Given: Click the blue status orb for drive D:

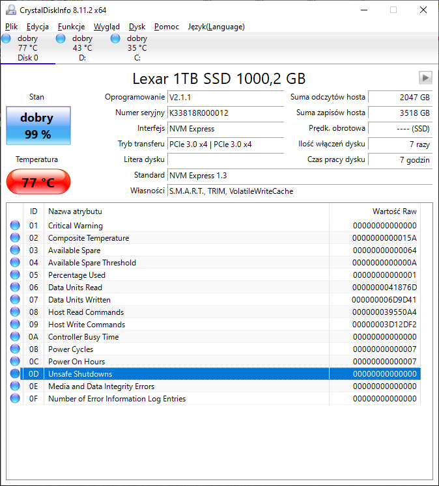Looking at the screenshot, I should 61,39.
